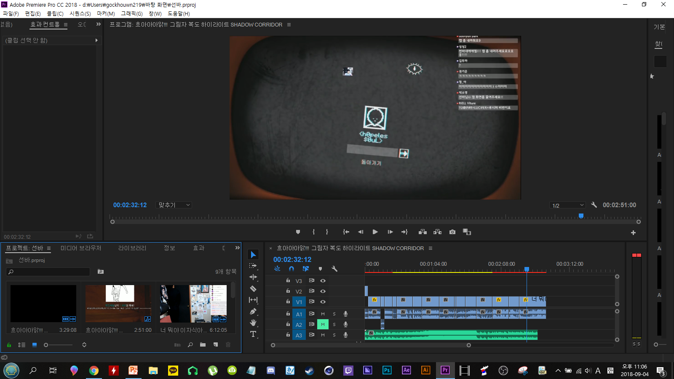The image size is (674, 379).
Task: Unmute audio track A2
Action: point(323,324)
